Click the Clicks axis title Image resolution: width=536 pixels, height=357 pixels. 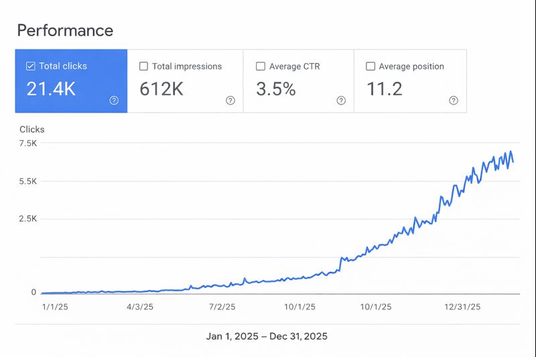(x=32, y=129)
